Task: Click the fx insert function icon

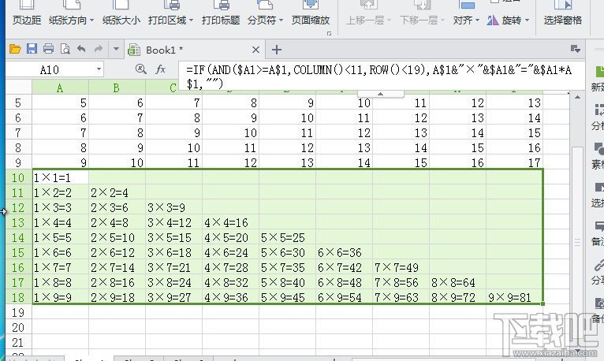Action: pos(161,69)
